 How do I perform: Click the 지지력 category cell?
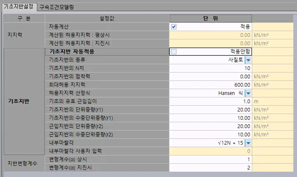tap(24, 35)
